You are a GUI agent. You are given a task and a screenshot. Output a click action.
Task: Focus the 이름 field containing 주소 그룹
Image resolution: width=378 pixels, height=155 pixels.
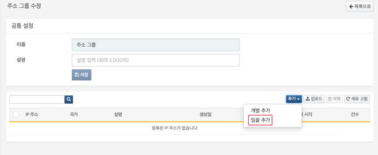[155, 45]
